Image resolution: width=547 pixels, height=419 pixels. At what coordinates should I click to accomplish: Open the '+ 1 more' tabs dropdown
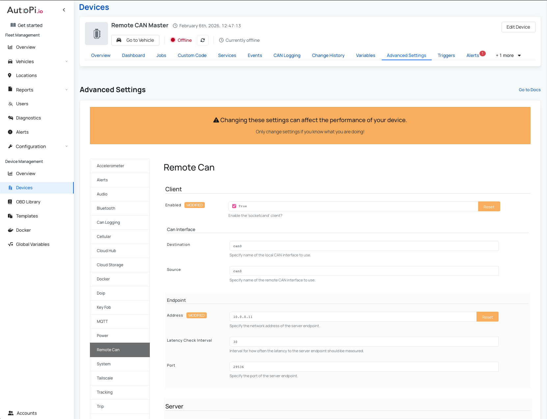pos(508,55)
